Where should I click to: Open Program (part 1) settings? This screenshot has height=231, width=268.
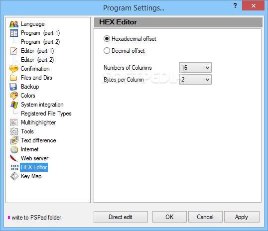coord(40,33)
